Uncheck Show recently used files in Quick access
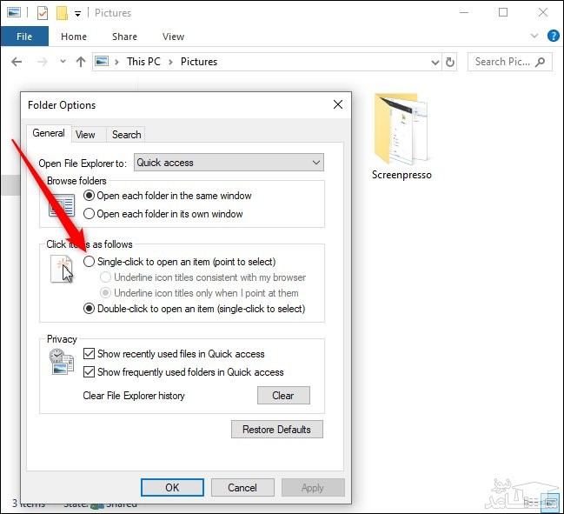The image size is (564, 514). click(89, 354)
